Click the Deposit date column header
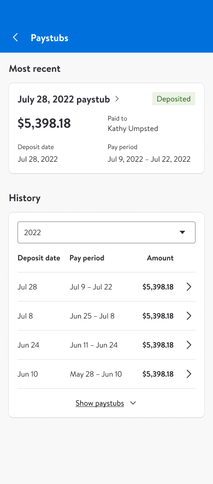The height and width of the screenshot is (484, 213). click(x=39, y=258)
